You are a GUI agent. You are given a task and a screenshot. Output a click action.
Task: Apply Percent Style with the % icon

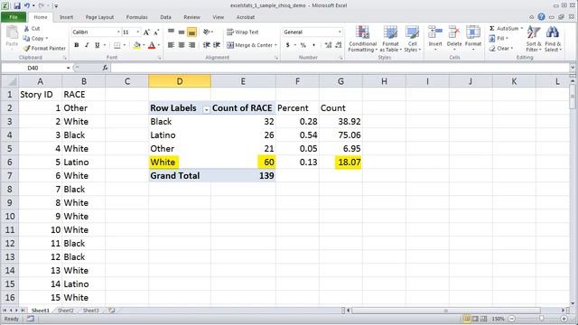303,45
